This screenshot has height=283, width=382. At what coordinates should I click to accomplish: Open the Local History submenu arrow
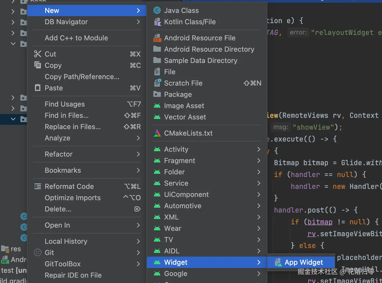(x=138, y=241)
